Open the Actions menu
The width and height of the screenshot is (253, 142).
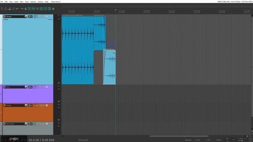pos(40,2)
